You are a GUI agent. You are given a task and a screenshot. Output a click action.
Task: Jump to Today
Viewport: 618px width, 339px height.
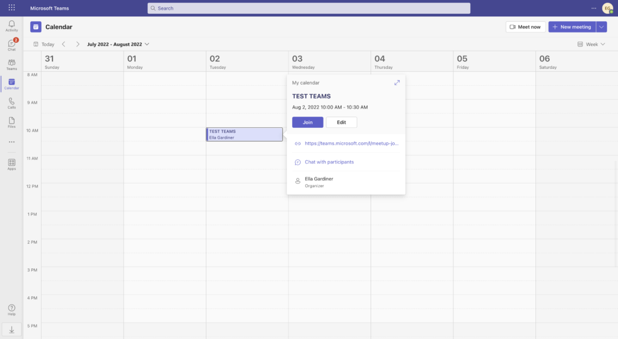pyautogui.click(x=43, y=44)
